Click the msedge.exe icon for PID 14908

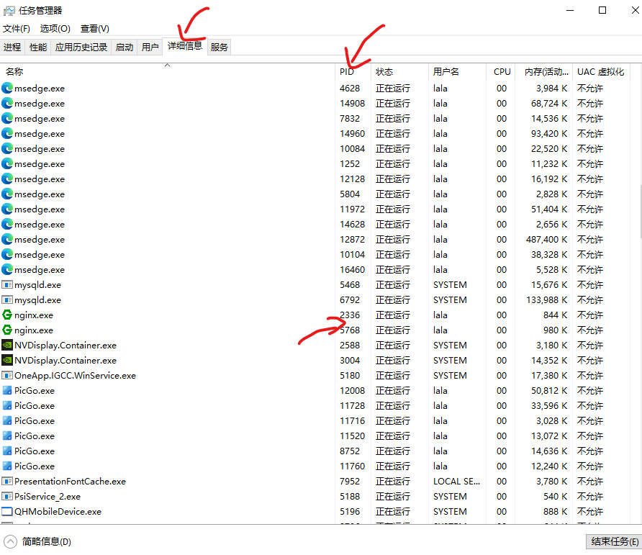(7, 103)
